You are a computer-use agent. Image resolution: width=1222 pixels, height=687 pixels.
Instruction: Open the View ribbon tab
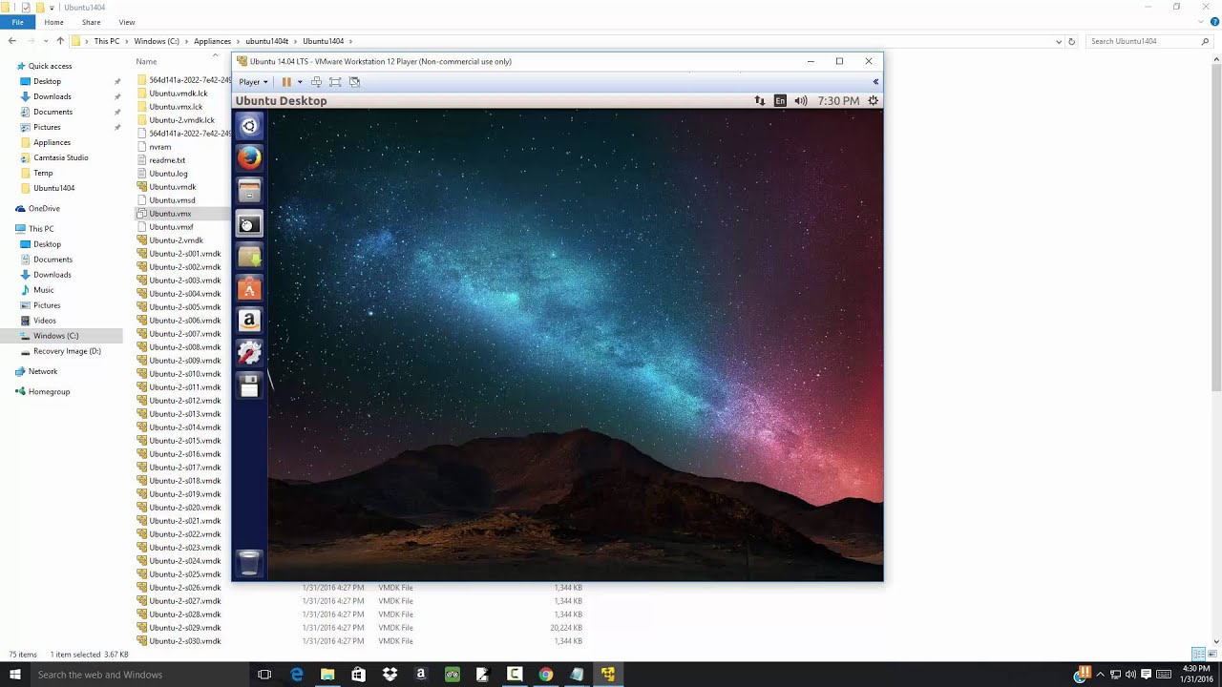(x=127, y=22)
